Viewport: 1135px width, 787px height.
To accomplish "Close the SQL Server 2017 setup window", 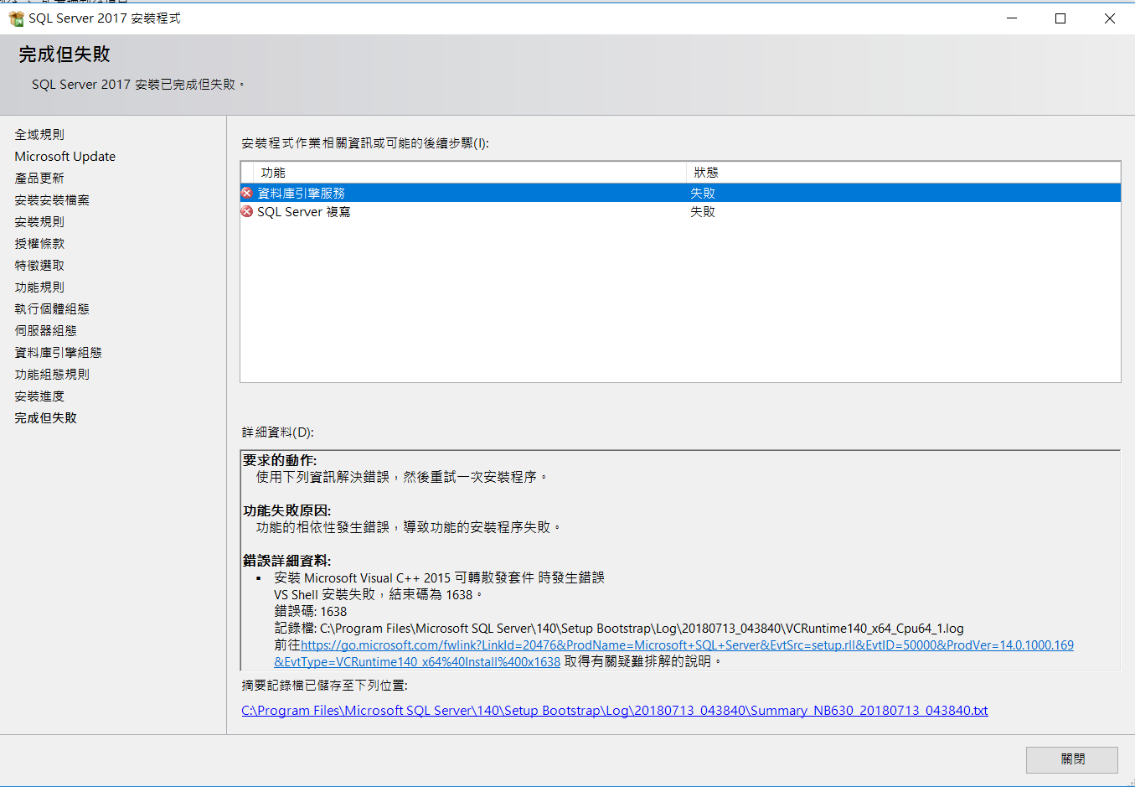I will (1110, 18).
